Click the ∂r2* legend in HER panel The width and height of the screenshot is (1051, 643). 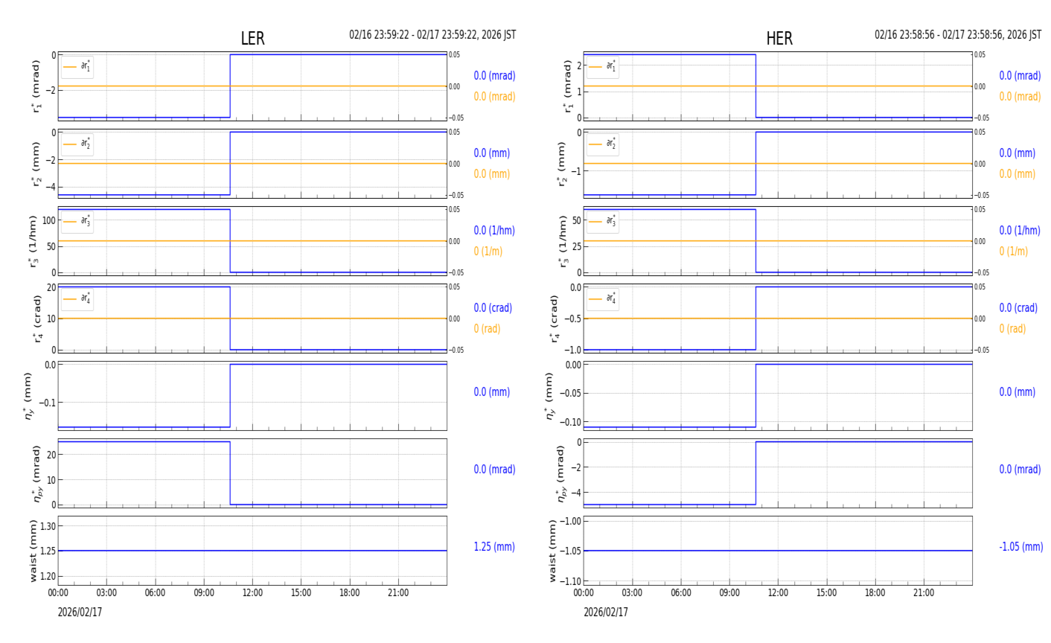click(x=602, y=144)
